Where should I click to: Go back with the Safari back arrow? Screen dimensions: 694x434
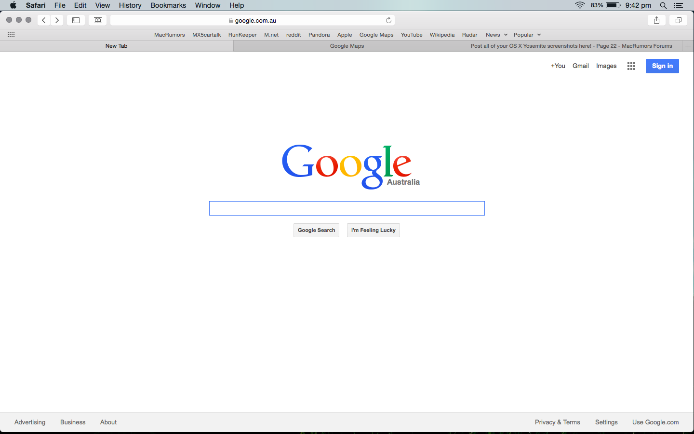click(x=44, y=20)
